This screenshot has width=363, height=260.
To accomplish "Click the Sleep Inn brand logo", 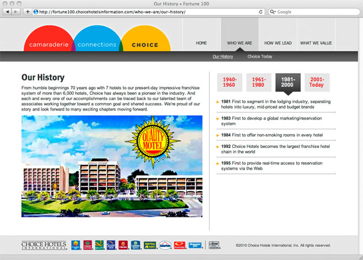I will [111, 245].
